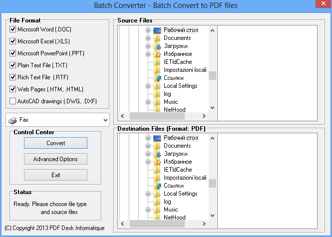Click the Documents folder icon in Destination Files
This screenshot has width=332, height=237.
tap(158, 146)
